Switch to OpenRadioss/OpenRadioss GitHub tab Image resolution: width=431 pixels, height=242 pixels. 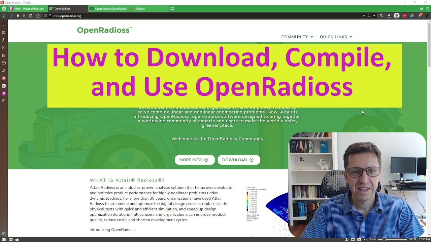click(108, 9)
